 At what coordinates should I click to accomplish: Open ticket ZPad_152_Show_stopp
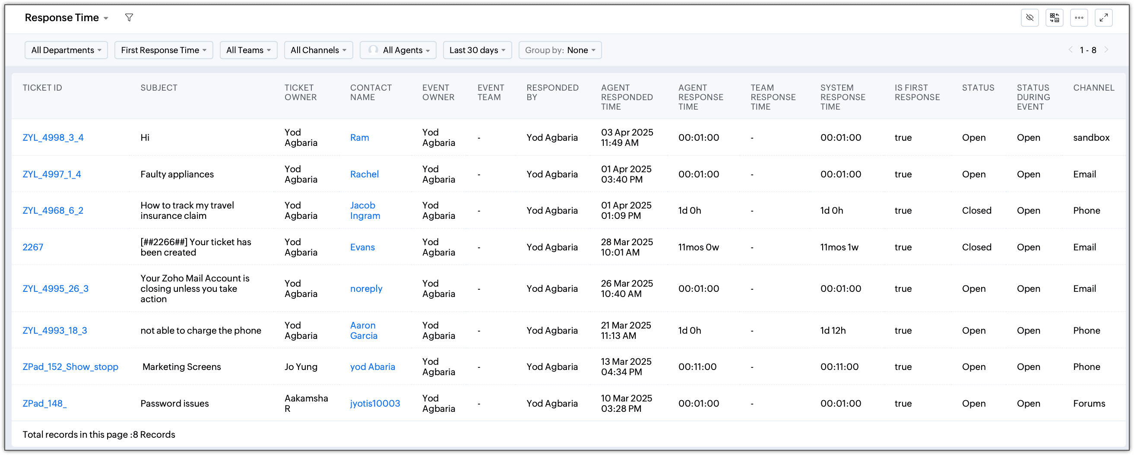70,367
